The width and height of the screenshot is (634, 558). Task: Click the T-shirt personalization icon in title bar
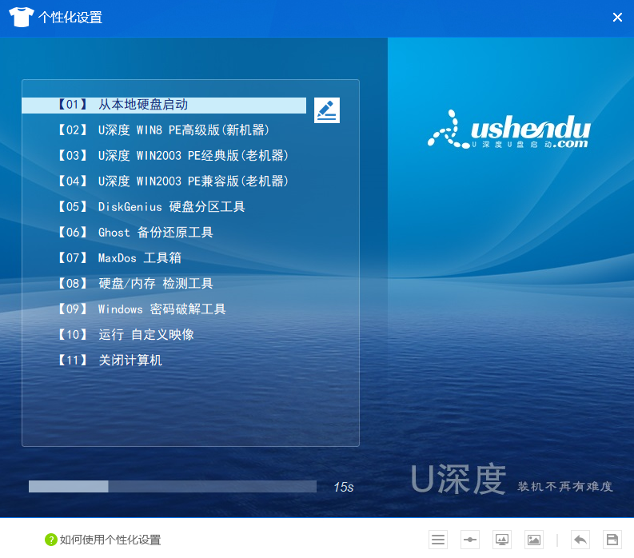point(21,17)
